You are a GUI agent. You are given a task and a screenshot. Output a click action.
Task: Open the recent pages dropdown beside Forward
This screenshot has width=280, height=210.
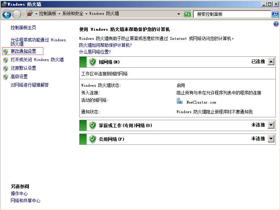23,14
